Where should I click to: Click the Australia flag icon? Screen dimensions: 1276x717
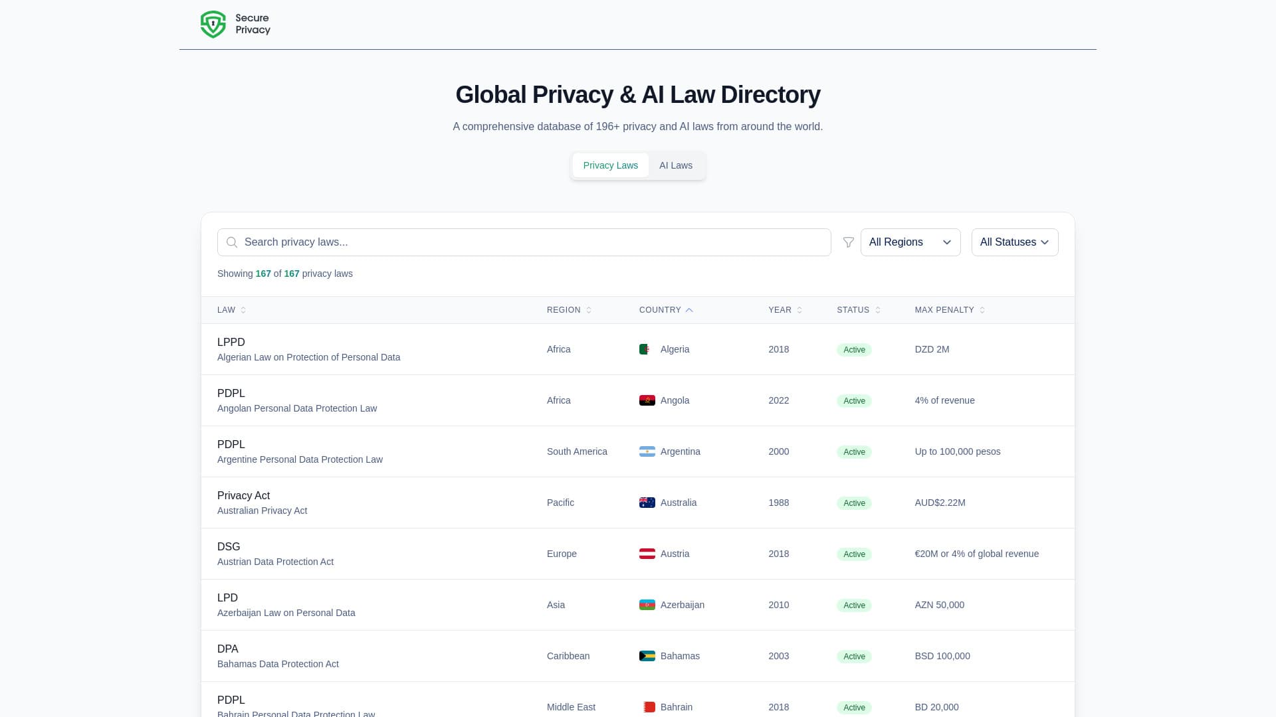click(645, 503)
